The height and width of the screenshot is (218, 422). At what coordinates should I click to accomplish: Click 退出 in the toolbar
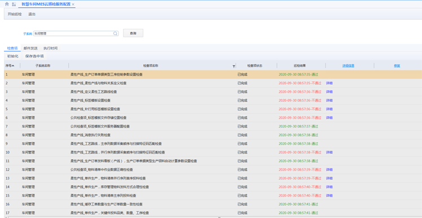[x=32, y=14]
